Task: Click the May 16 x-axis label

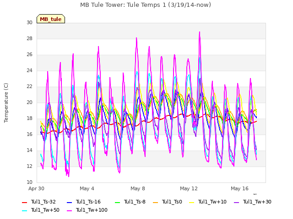Action: coord(239,188)
